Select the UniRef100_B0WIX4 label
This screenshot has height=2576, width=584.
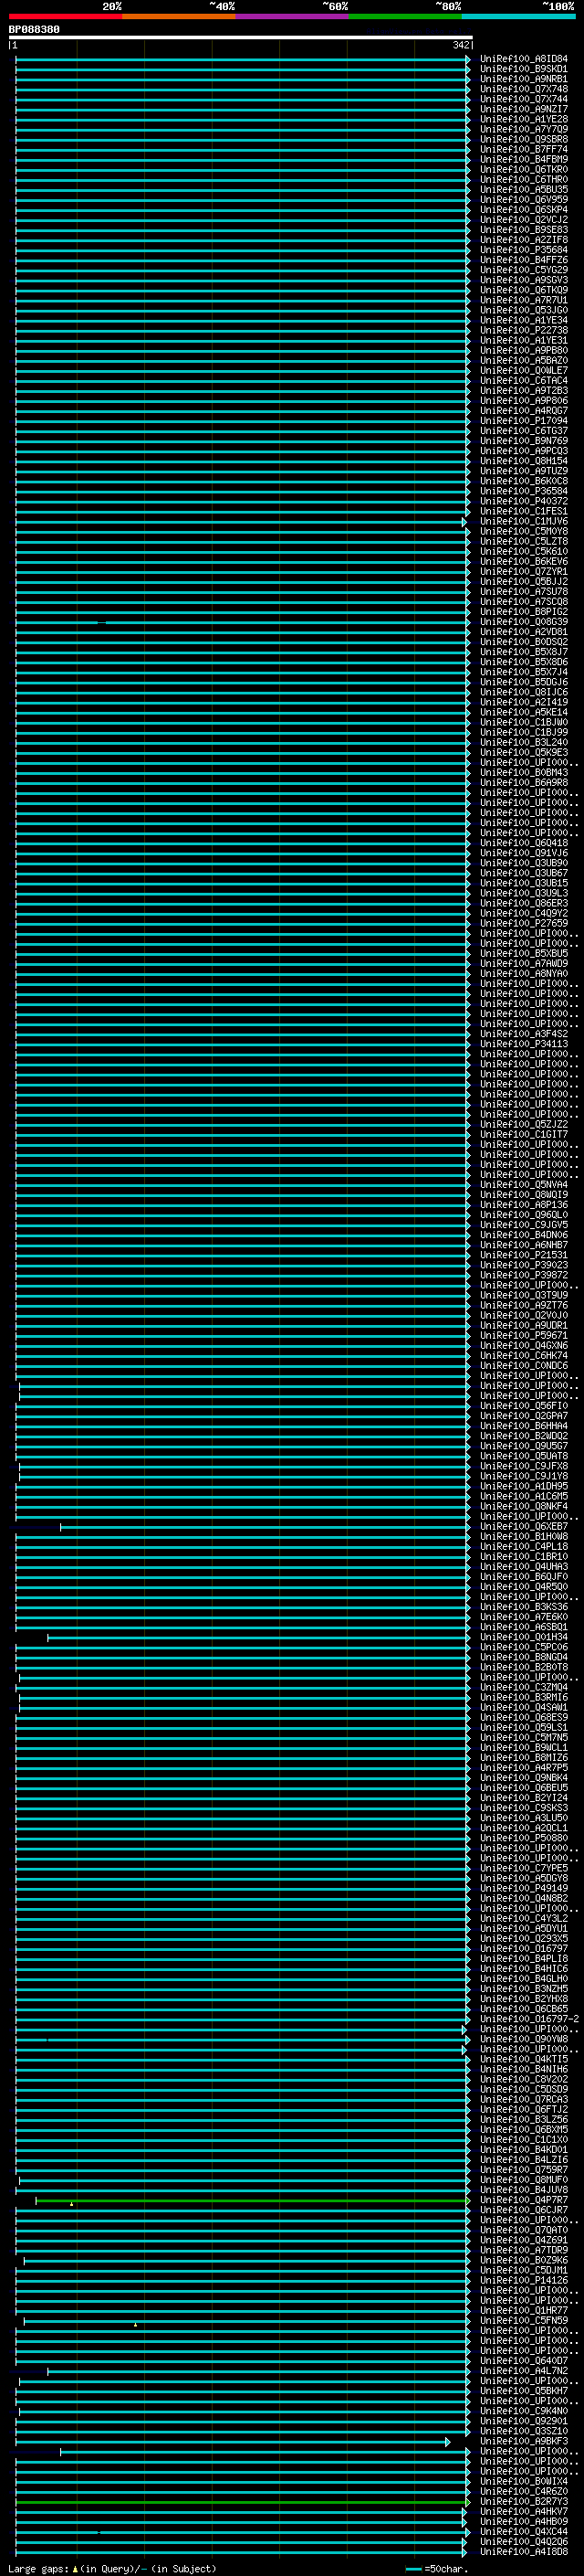coord(523,2481)
